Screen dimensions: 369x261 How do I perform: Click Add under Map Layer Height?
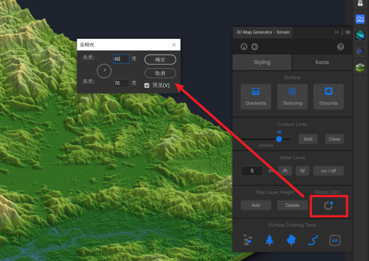tap(256, 205)
